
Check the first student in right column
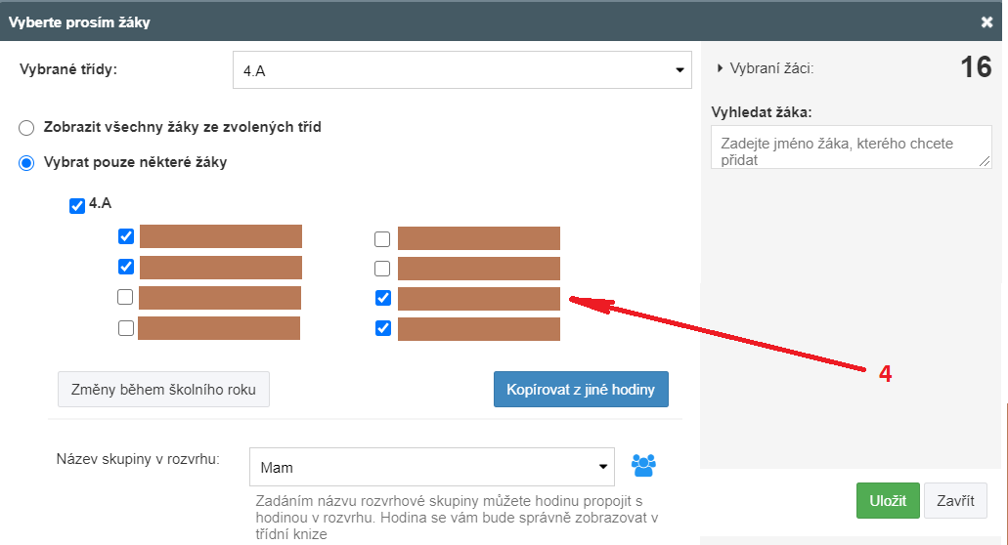(382, 239)
